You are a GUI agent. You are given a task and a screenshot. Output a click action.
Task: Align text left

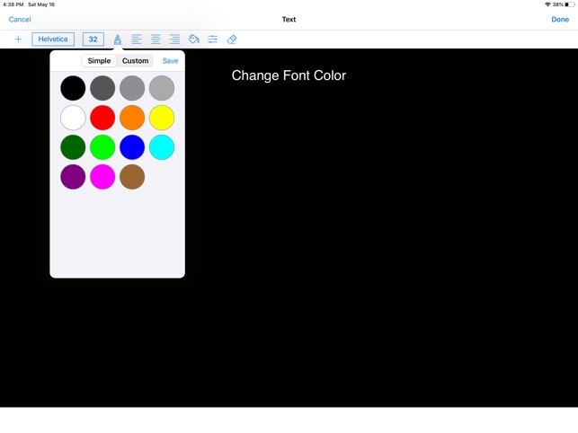pos(137,39)
